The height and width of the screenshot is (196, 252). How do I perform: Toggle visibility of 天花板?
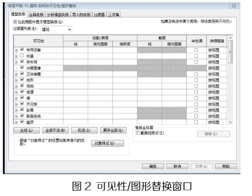22,104
